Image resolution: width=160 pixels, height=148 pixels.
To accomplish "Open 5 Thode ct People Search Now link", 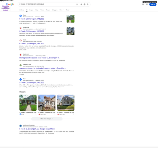I will [37, 129].
